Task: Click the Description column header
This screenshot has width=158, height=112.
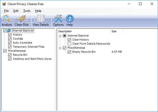Action: coord(84,31)
